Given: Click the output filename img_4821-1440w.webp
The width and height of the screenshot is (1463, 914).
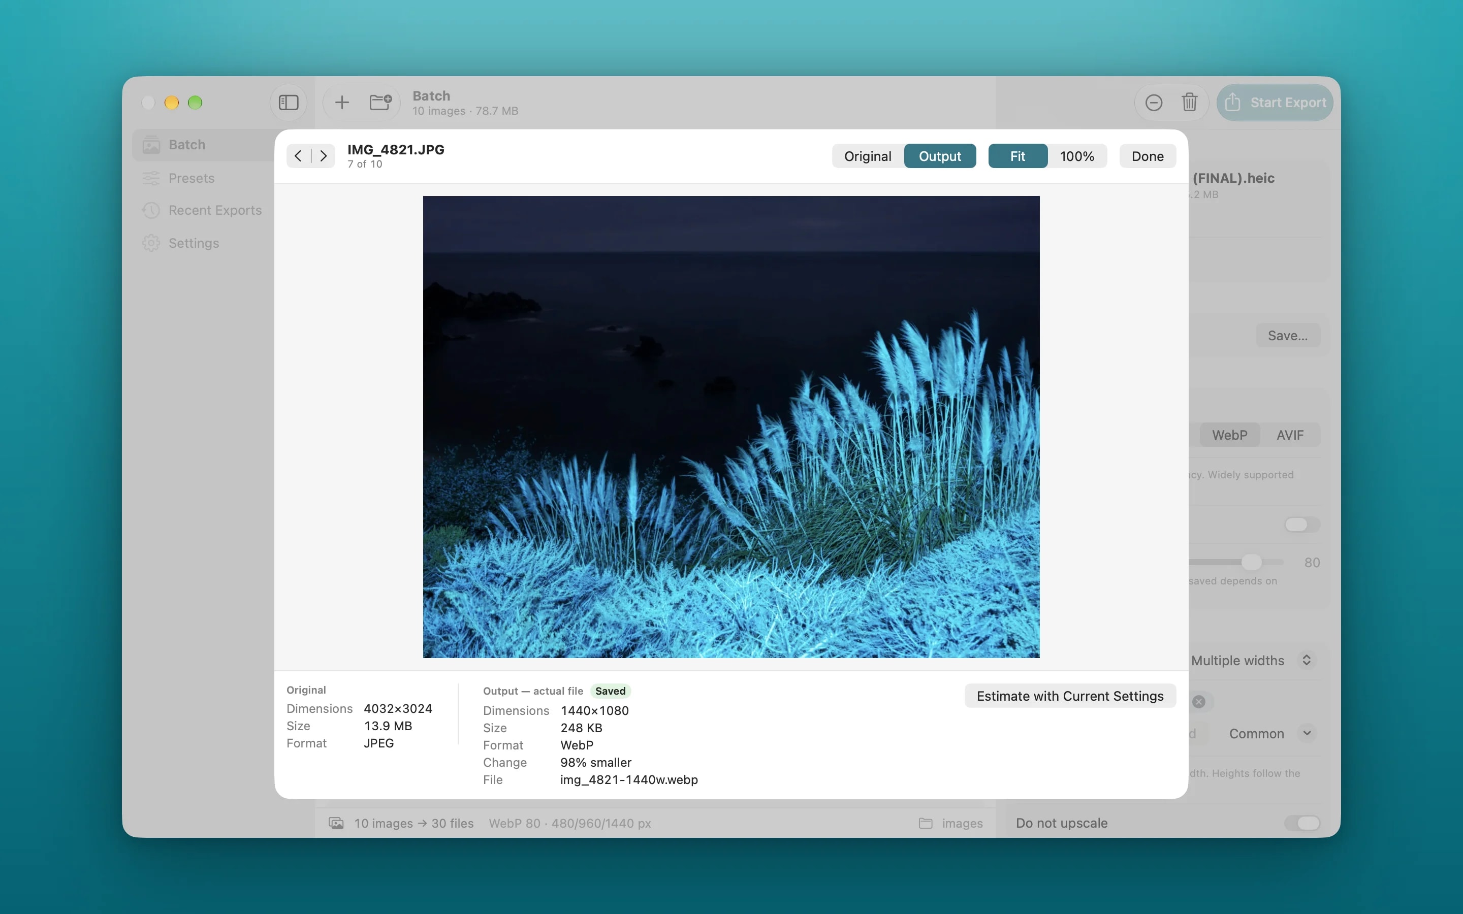Looking at the screenshot, I should [x=629, y=780].
